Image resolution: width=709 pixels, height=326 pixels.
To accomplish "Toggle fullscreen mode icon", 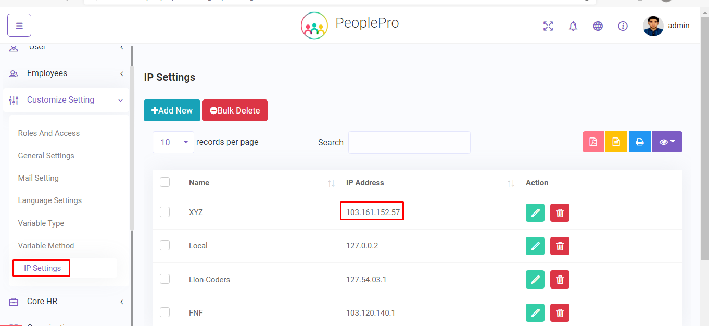I will 548,26.
